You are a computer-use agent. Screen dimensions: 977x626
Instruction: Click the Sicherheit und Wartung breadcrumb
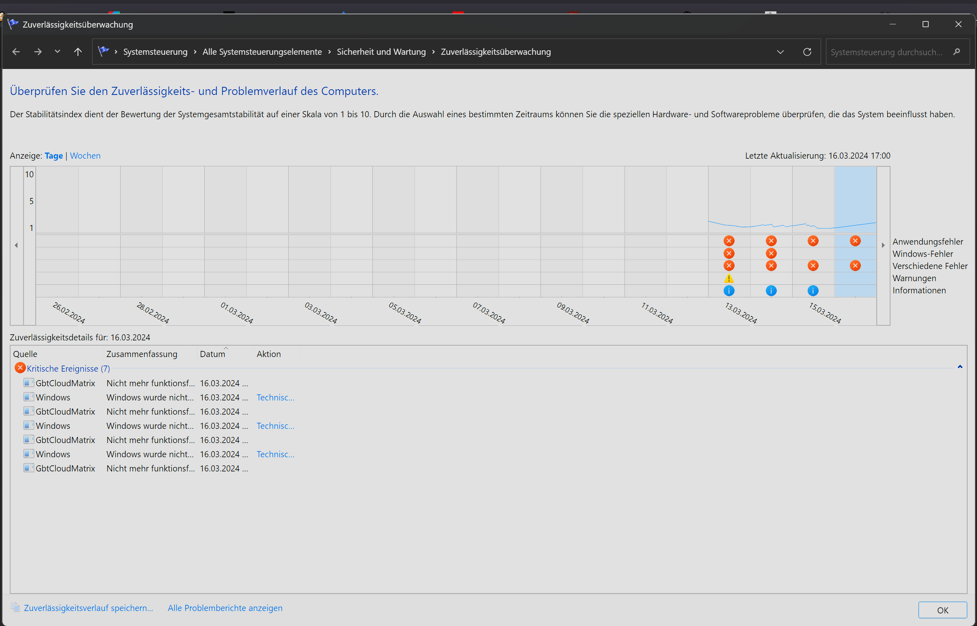(x=381, y=52)
